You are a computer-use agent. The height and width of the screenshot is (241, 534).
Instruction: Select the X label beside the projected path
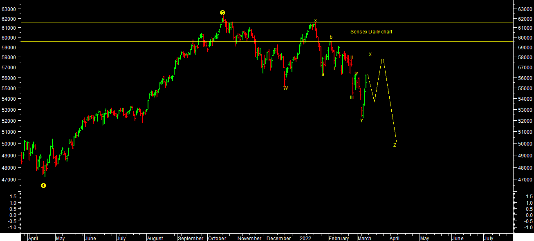pyautogui.click(x=370, y=55)
